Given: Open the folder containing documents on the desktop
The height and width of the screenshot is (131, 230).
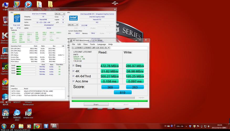Looking at the screenshot, I should point(39,4).
